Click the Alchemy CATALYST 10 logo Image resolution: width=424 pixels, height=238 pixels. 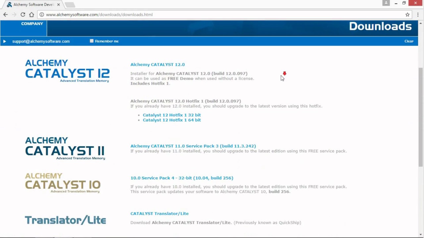63,183
